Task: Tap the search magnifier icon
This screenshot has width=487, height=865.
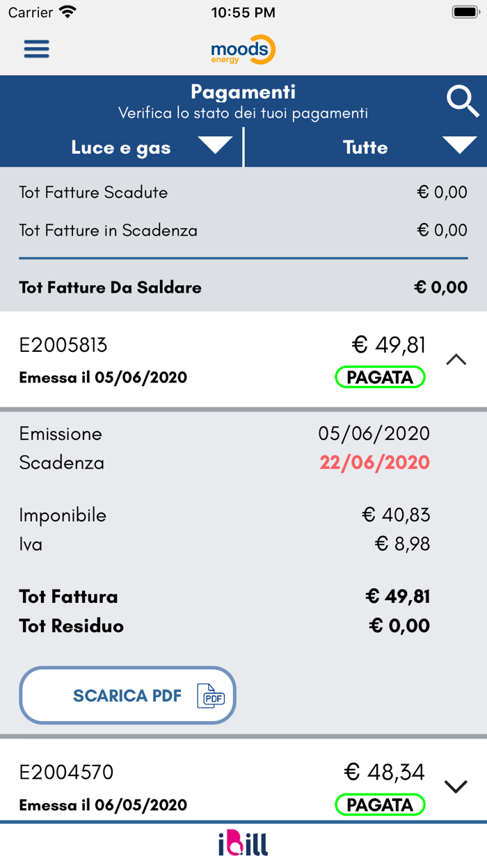Action: click(462, 102)
